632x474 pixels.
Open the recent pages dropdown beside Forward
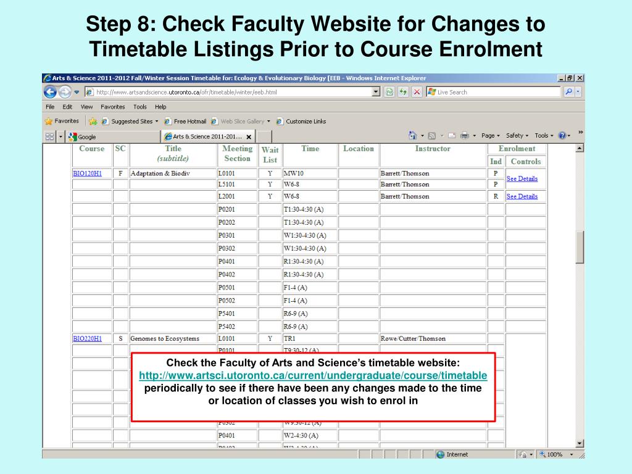[77, 93]
